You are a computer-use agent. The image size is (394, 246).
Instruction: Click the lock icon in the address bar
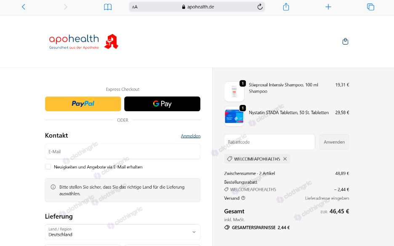(184, 7)
